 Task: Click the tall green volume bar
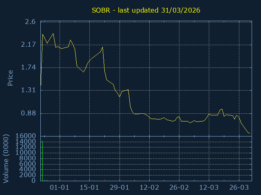(42, 161)
